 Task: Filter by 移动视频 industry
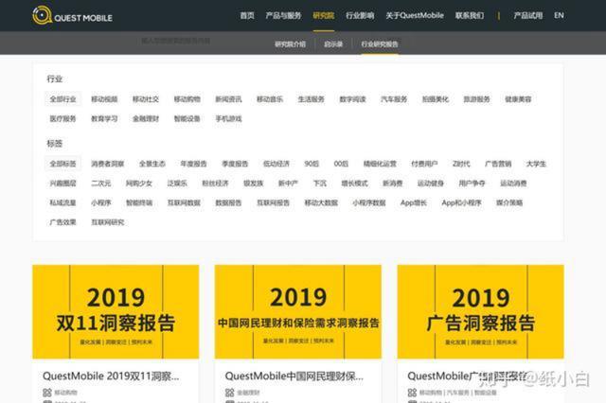pyautogui.click(x=104, y=99)
